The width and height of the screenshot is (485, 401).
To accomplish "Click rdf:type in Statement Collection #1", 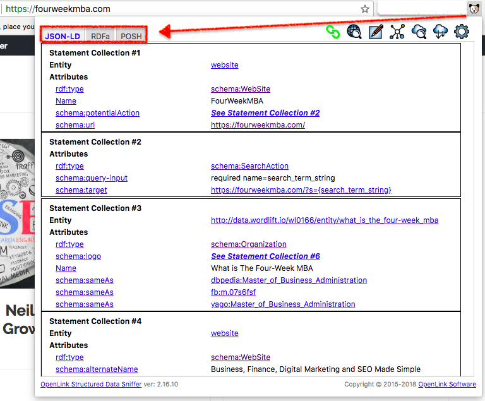I will 69,89.
